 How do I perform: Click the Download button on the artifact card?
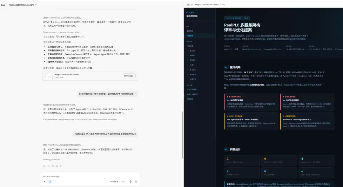[129, 76]
